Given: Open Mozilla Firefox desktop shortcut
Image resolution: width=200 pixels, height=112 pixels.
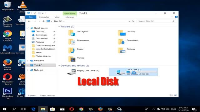Looking at the screenshot, I should [7, 65].
